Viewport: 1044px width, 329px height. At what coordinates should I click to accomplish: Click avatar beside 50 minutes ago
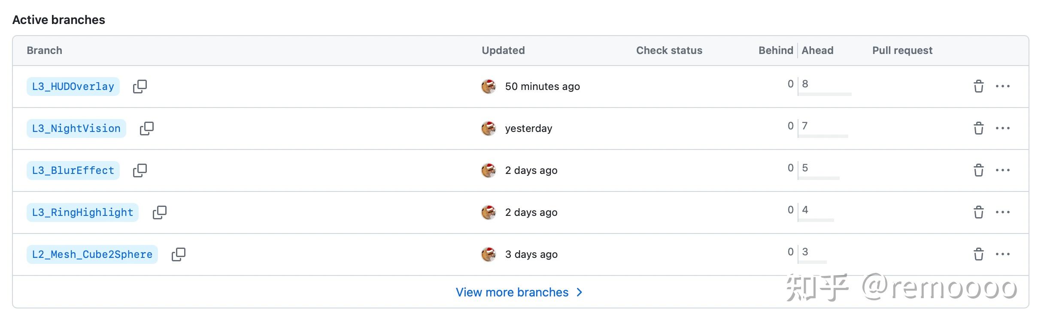coord(488,87)
